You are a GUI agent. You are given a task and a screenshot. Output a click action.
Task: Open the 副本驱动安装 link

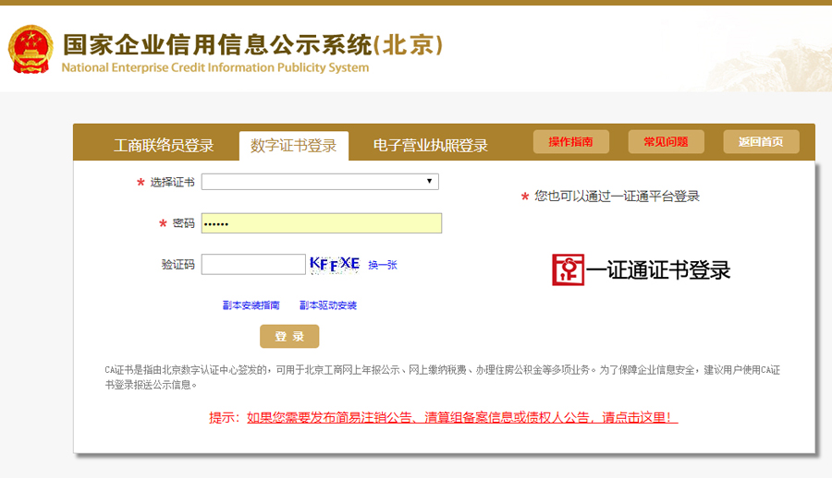pyautogui.click(x=328, y=305)
